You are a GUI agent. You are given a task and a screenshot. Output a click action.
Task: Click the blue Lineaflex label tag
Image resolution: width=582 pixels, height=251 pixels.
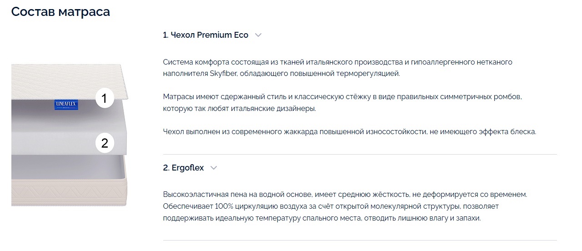click(61, 104)
